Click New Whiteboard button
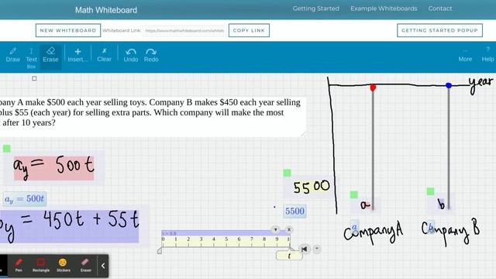Viewport: 496px width, 279px height. (x=68, y=30)
